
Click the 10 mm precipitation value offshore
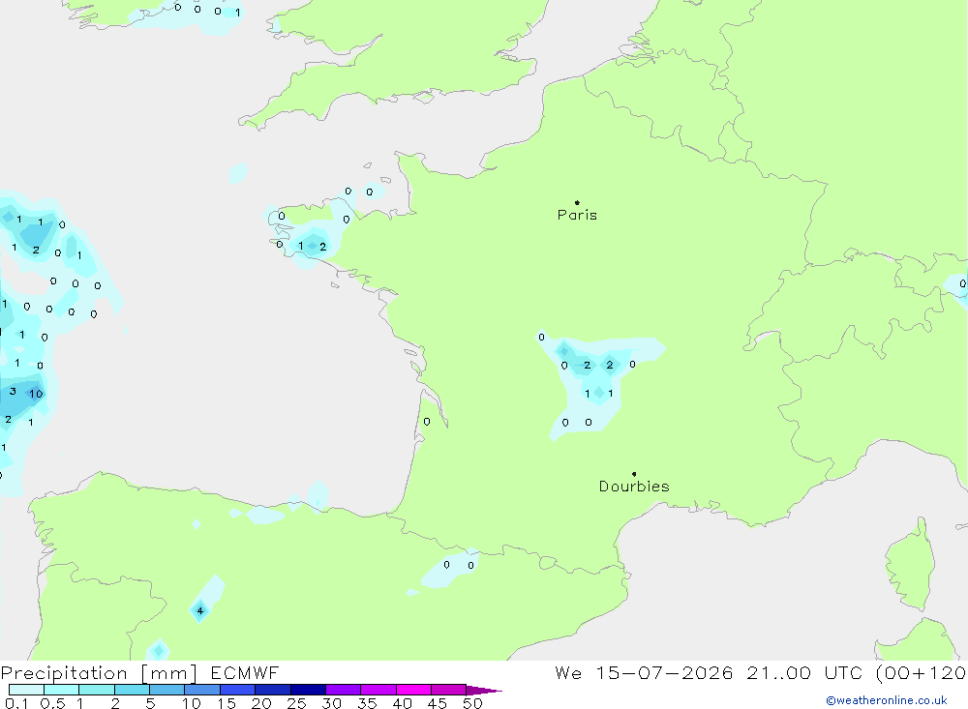37,394
